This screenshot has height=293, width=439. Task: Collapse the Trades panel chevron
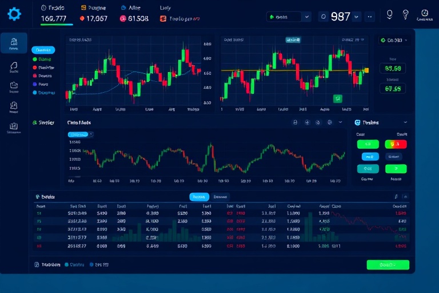point(405,122)
